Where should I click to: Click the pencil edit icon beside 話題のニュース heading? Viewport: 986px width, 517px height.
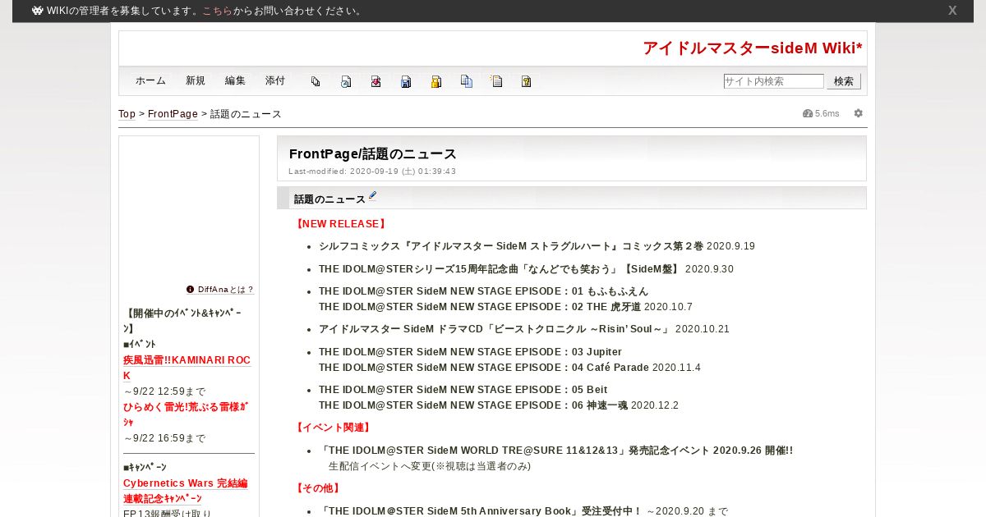click(x=372, y=195)
